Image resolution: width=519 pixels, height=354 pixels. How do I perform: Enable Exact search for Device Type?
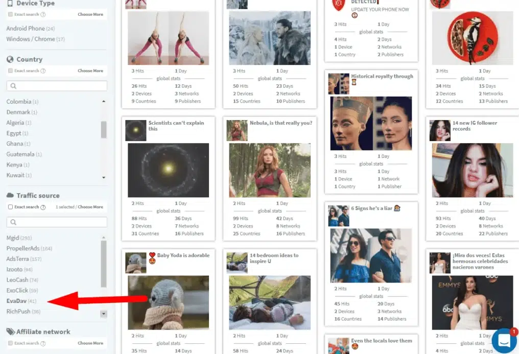tap(10, 15)
